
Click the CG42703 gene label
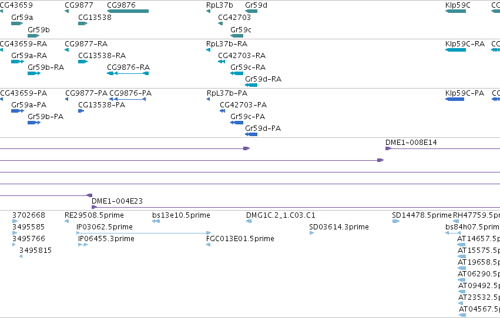click(x=234, y=17)
